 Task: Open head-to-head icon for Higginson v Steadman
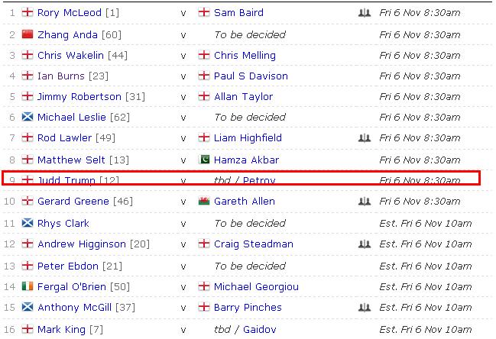(x=364, y=244)
